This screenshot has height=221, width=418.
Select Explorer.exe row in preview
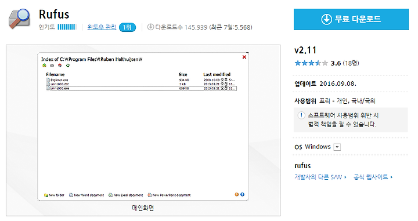[141, 80]
